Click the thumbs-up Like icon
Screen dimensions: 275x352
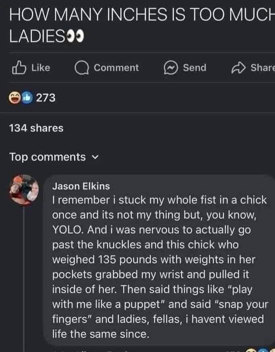[19, 67]
